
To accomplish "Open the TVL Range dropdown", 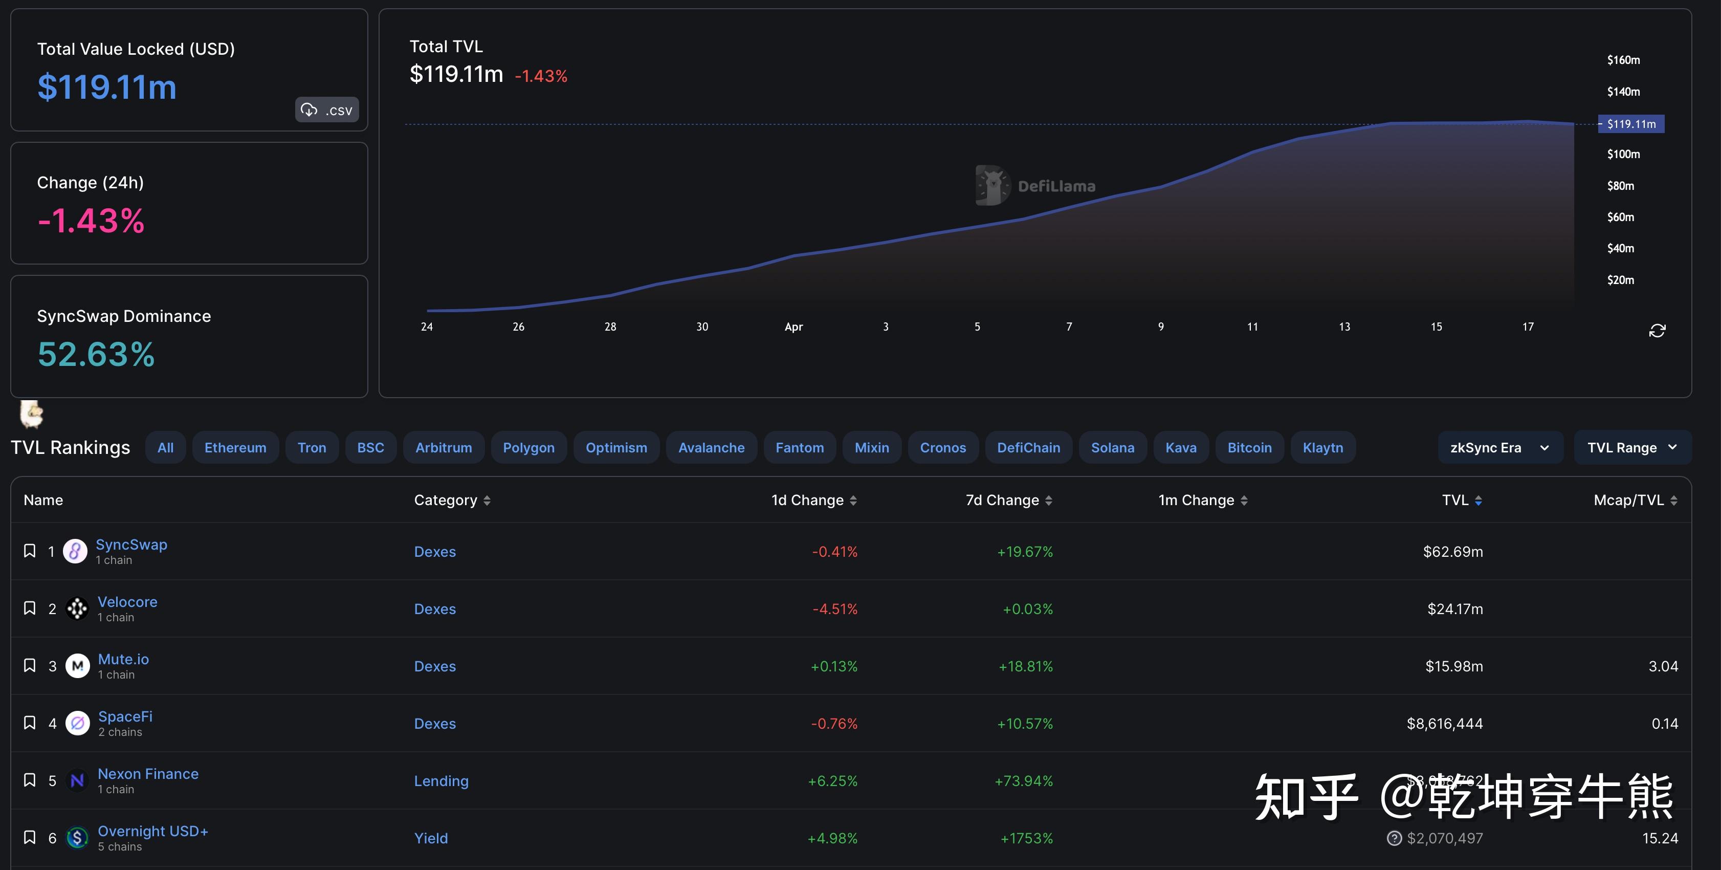I will (1633, 448).
